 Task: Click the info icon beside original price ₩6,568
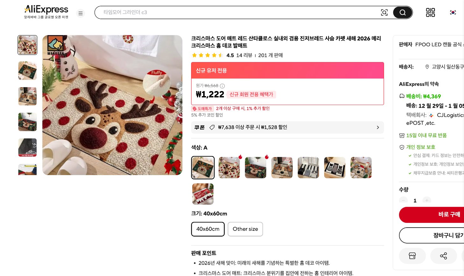[x=222, y=86]
